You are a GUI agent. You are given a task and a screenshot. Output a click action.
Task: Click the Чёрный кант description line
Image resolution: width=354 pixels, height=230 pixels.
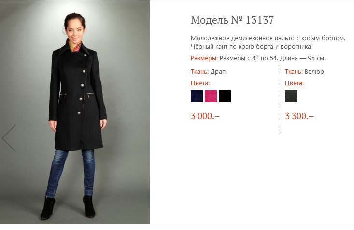252,47
